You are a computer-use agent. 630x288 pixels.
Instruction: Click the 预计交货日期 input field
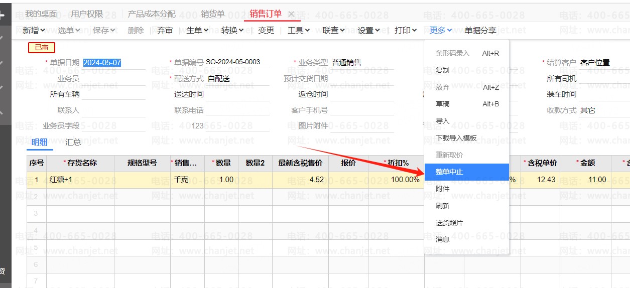coord(361,78)
